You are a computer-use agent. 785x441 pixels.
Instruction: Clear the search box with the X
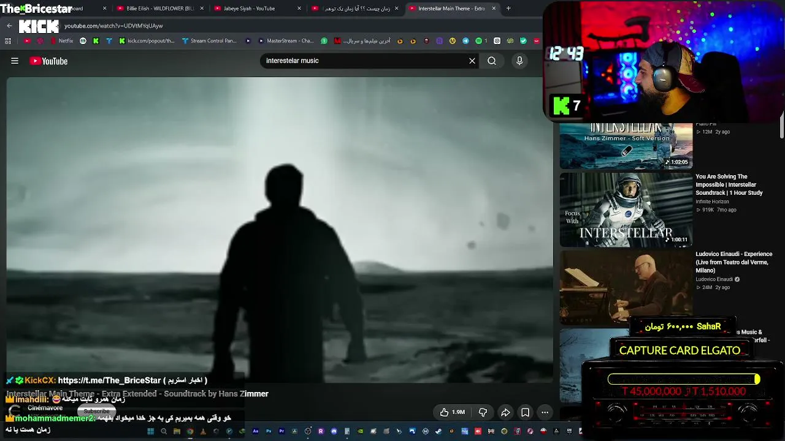pyautogui.click(x=472, y=61)
